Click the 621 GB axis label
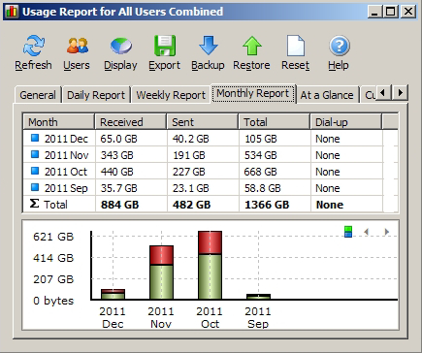422x353 pixels. [53, 237]
